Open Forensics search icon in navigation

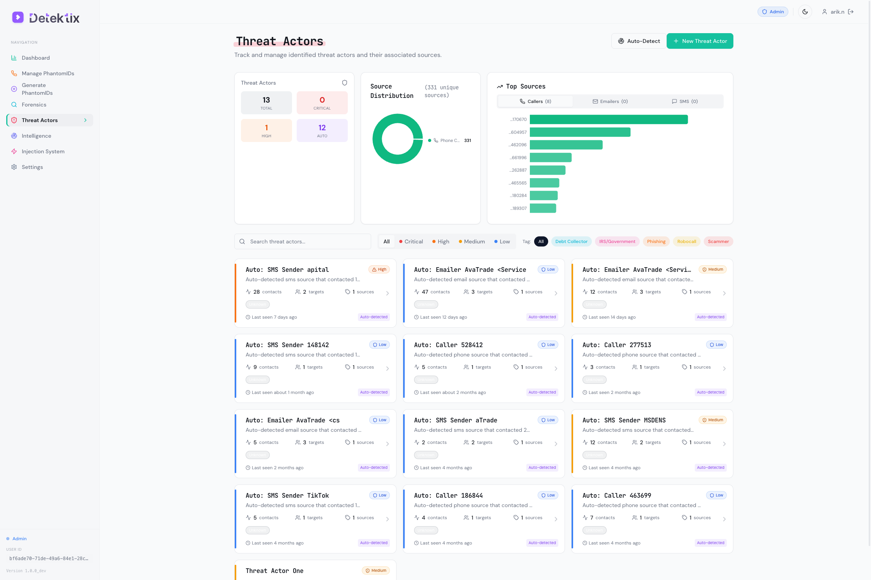point(14,105)
